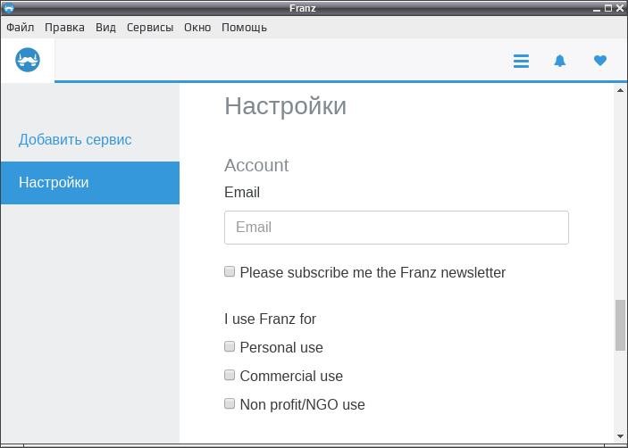628x448 pixels.
Task: Open the Сервисы menu
Action: click(150, 27)
